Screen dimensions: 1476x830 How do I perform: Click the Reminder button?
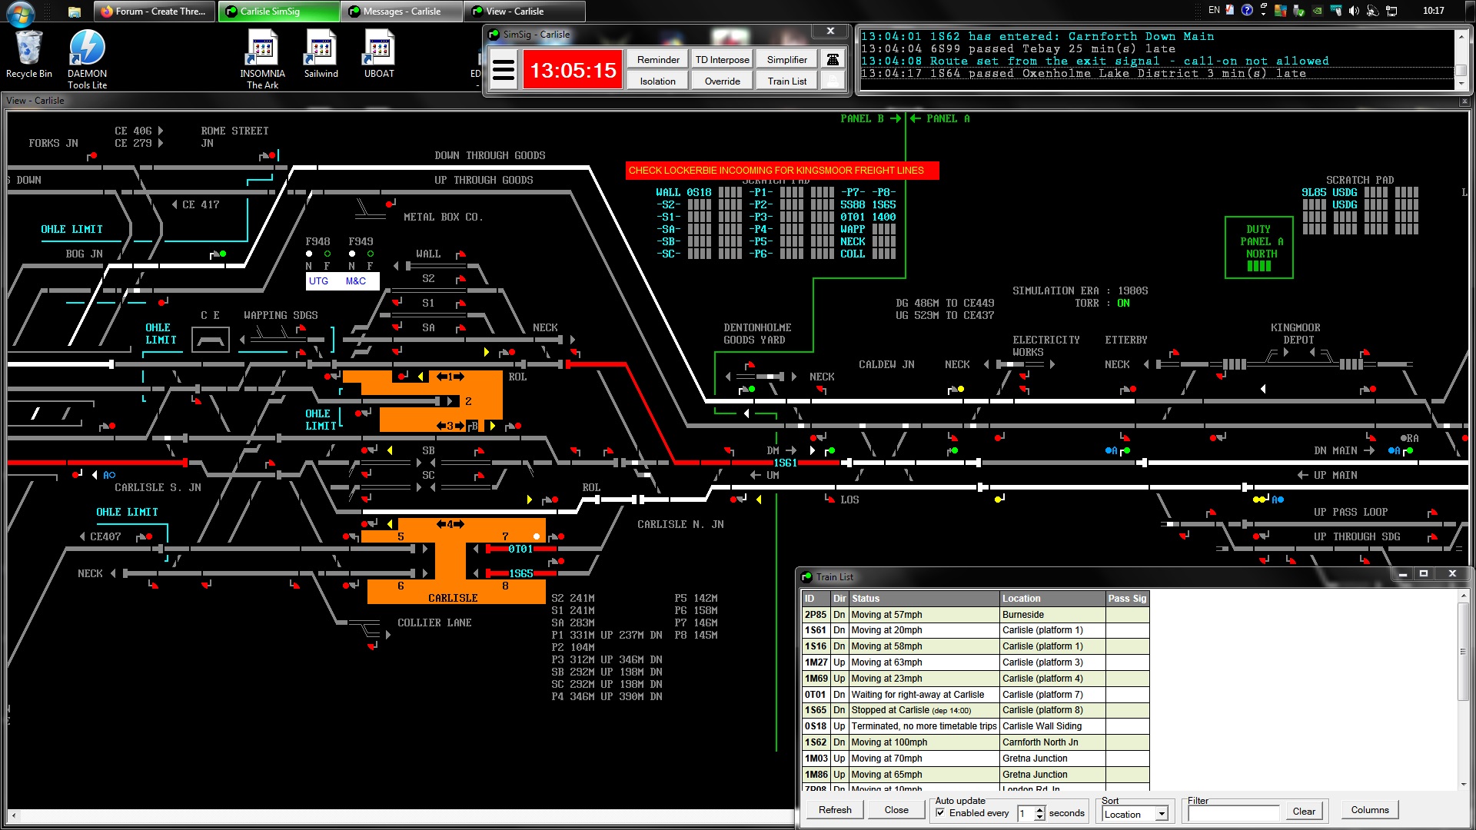658,59
